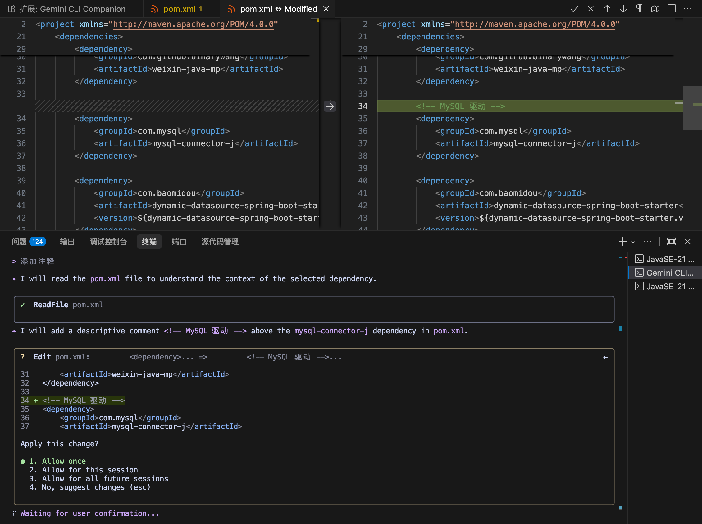
Task: Go to next change arrow
Action: click(x=623, y=9)
